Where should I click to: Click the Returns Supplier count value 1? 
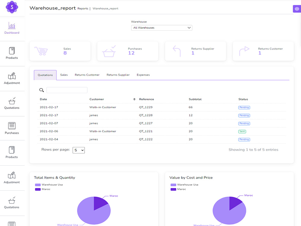(193, 53)
